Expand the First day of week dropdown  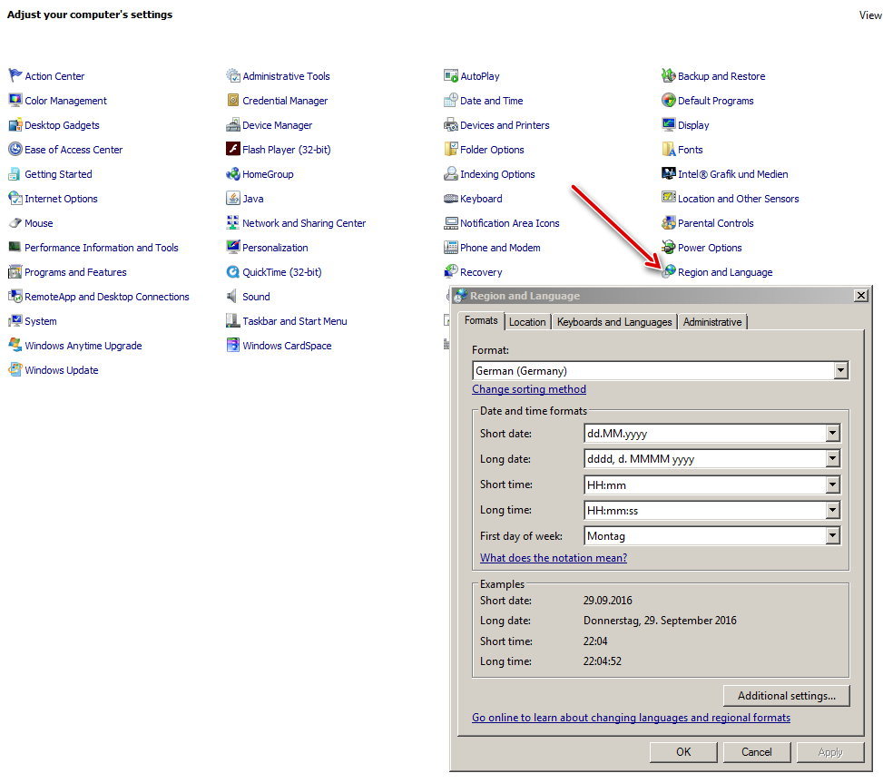click(832, 536)
